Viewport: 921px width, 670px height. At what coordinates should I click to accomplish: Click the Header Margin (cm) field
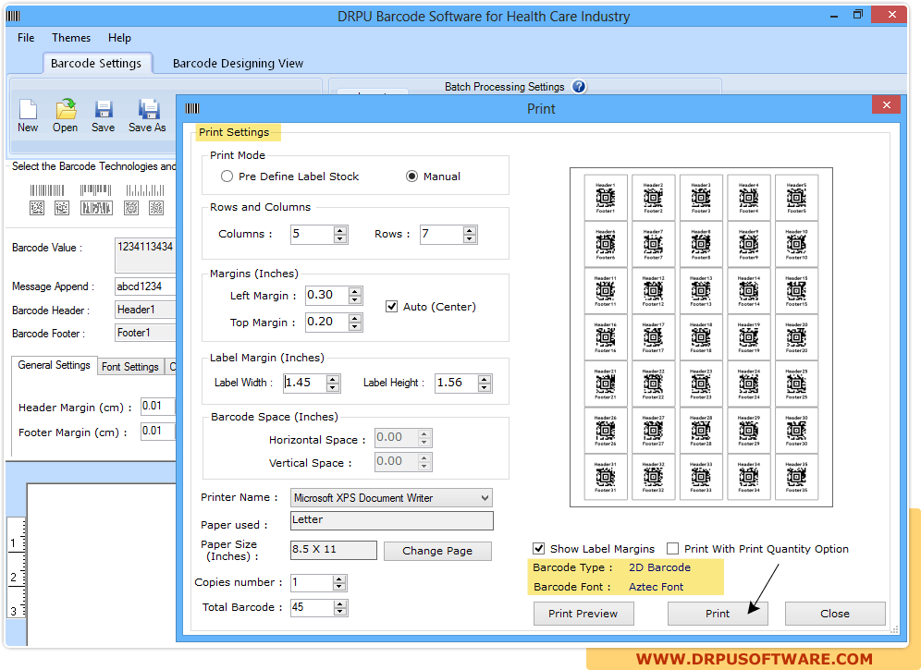(x=158, y=407)
